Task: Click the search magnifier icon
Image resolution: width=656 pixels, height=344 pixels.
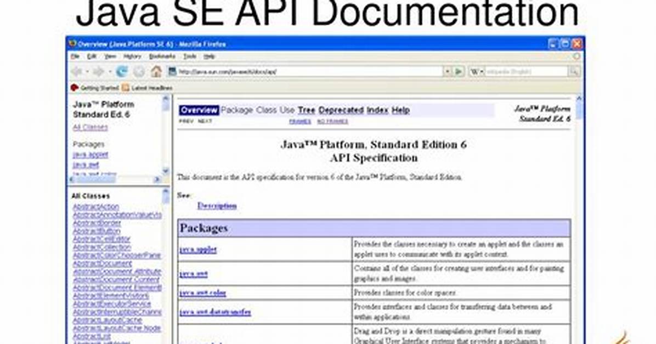Action: 574,71
